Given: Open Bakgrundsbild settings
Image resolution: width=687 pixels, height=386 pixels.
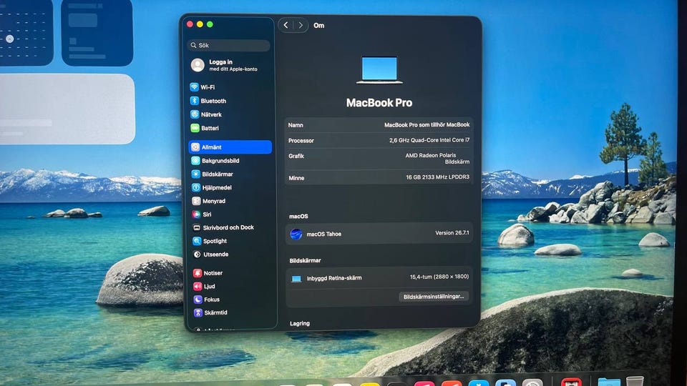Looking at the screenshot, I should (x=230, y=161).
